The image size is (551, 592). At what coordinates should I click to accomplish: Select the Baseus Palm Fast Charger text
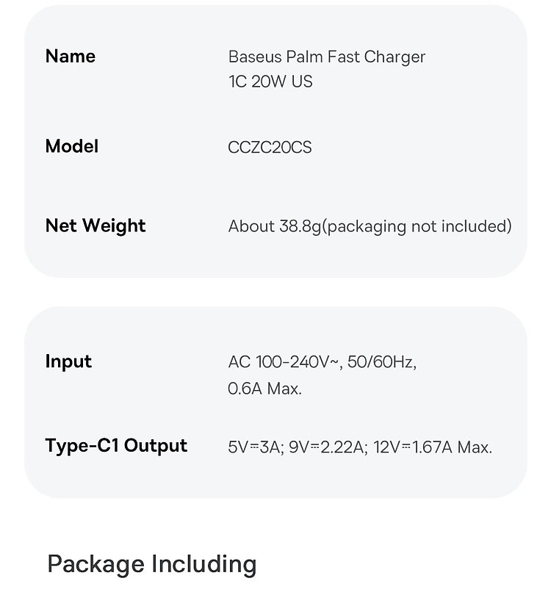point(326,57)
